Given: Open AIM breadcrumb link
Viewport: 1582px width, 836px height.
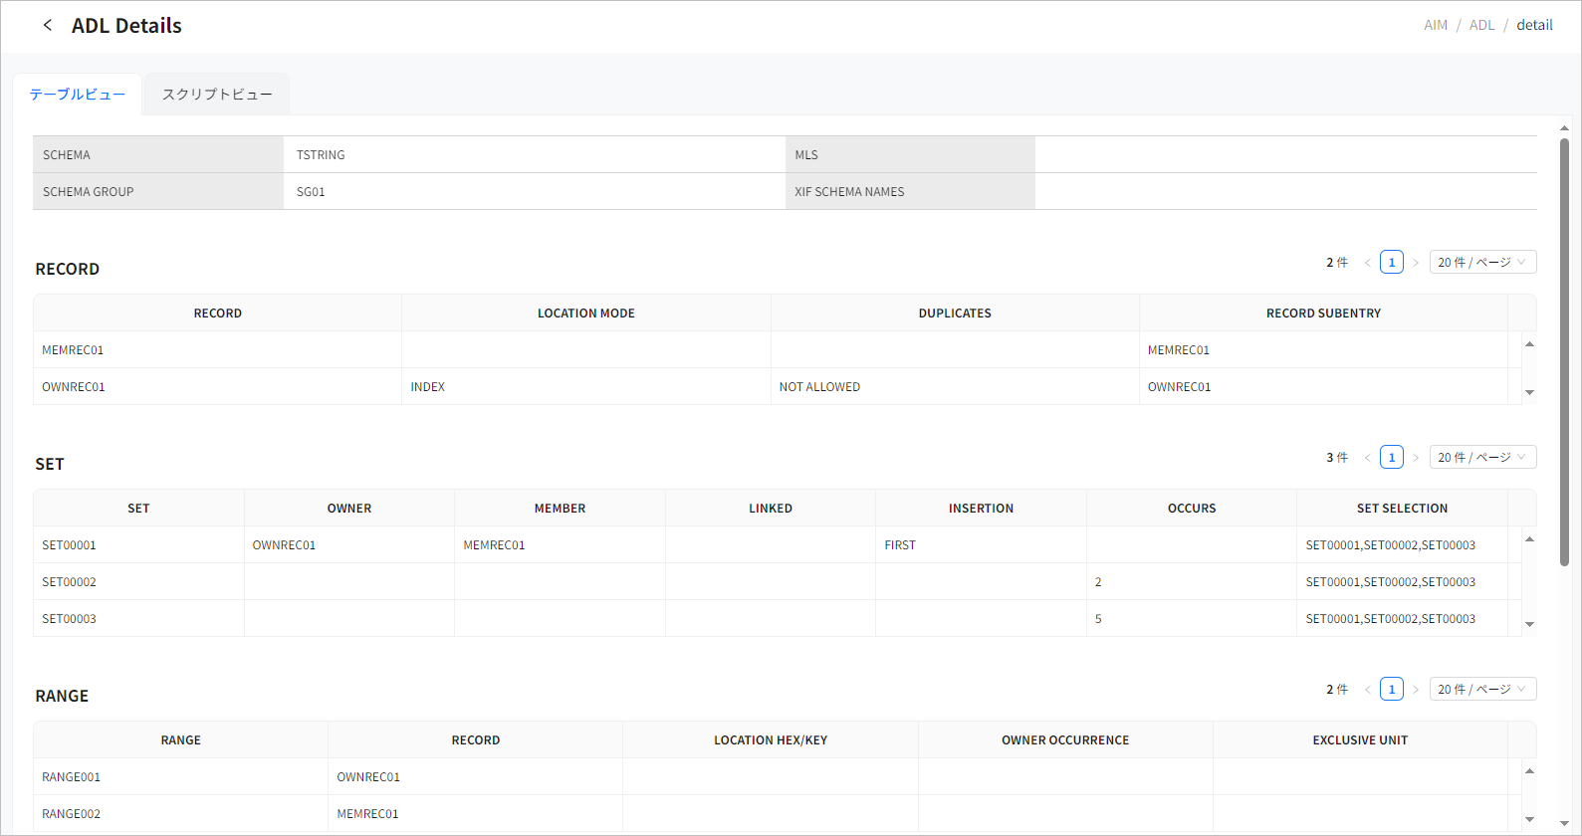Looking at the screenshot, I should pyautogui.click(x=1435, y=25).
